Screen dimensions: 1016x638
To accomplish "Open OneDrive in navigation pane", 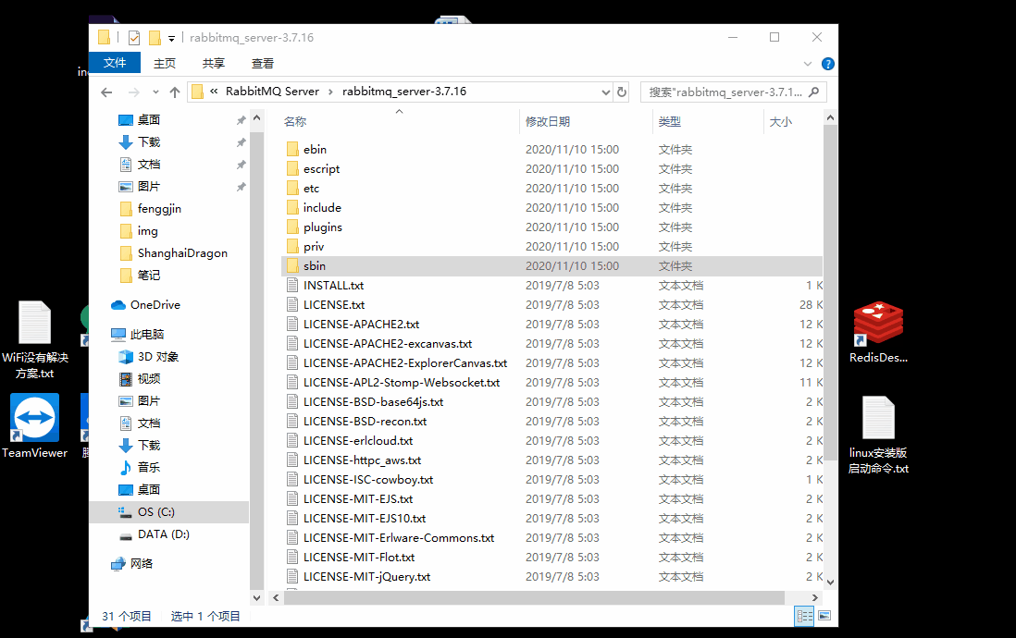I will click(146, 305).
